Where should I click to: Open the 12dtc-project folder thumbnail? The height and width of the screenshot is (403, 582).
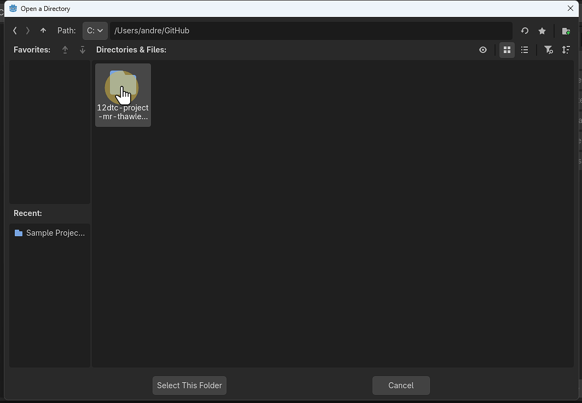123,87
